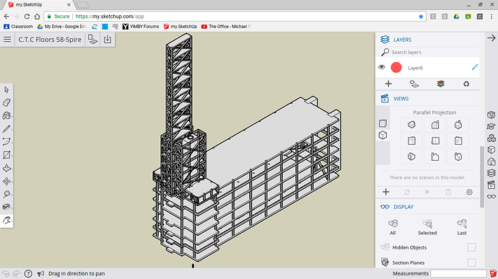Toggle Layer0 visibility eye
Viewport: 498px width, 279px height.
382,67
